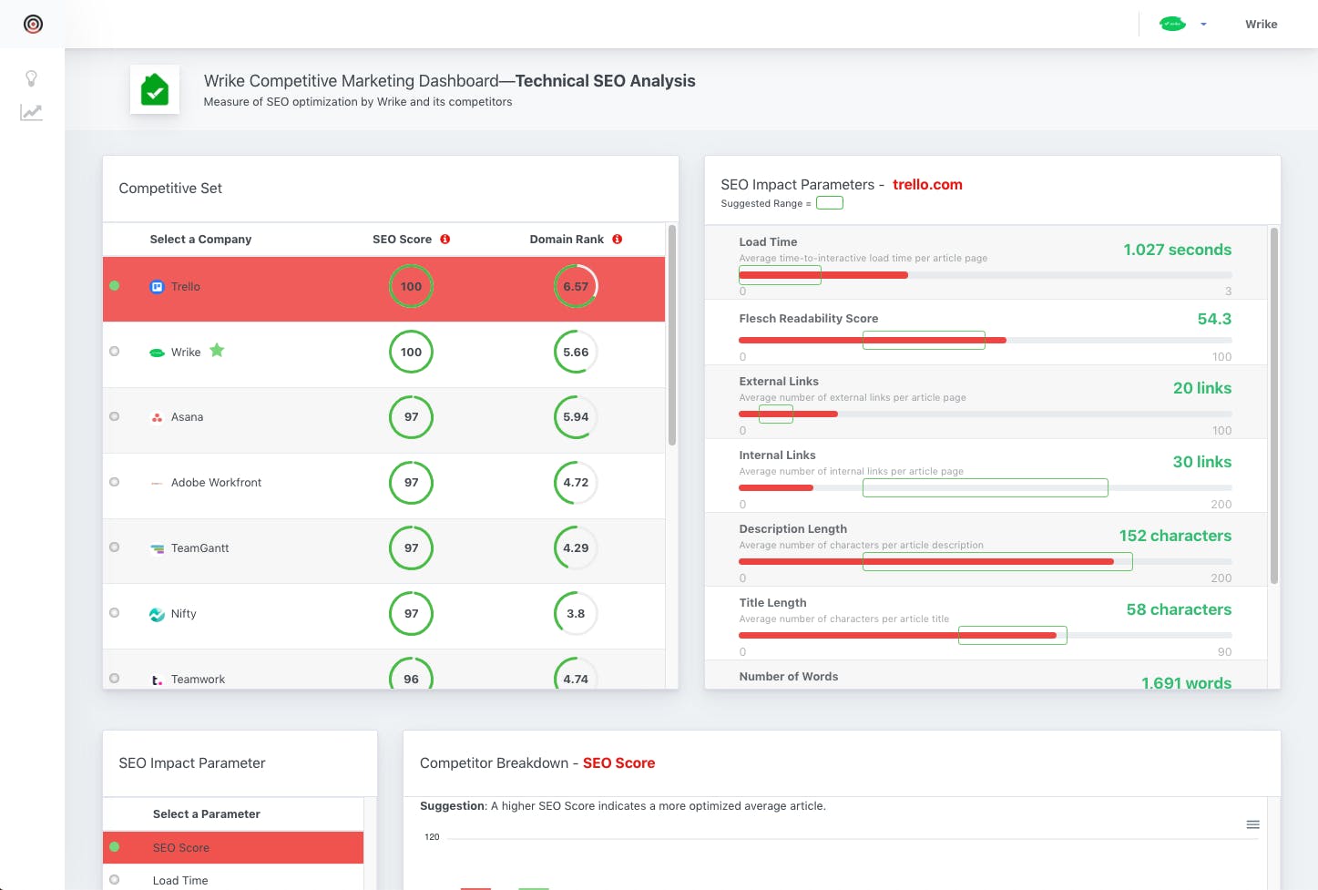Select the Teamwork company name
The width and height of the screenshot is (1318, 890).
(x=198, y=680)
